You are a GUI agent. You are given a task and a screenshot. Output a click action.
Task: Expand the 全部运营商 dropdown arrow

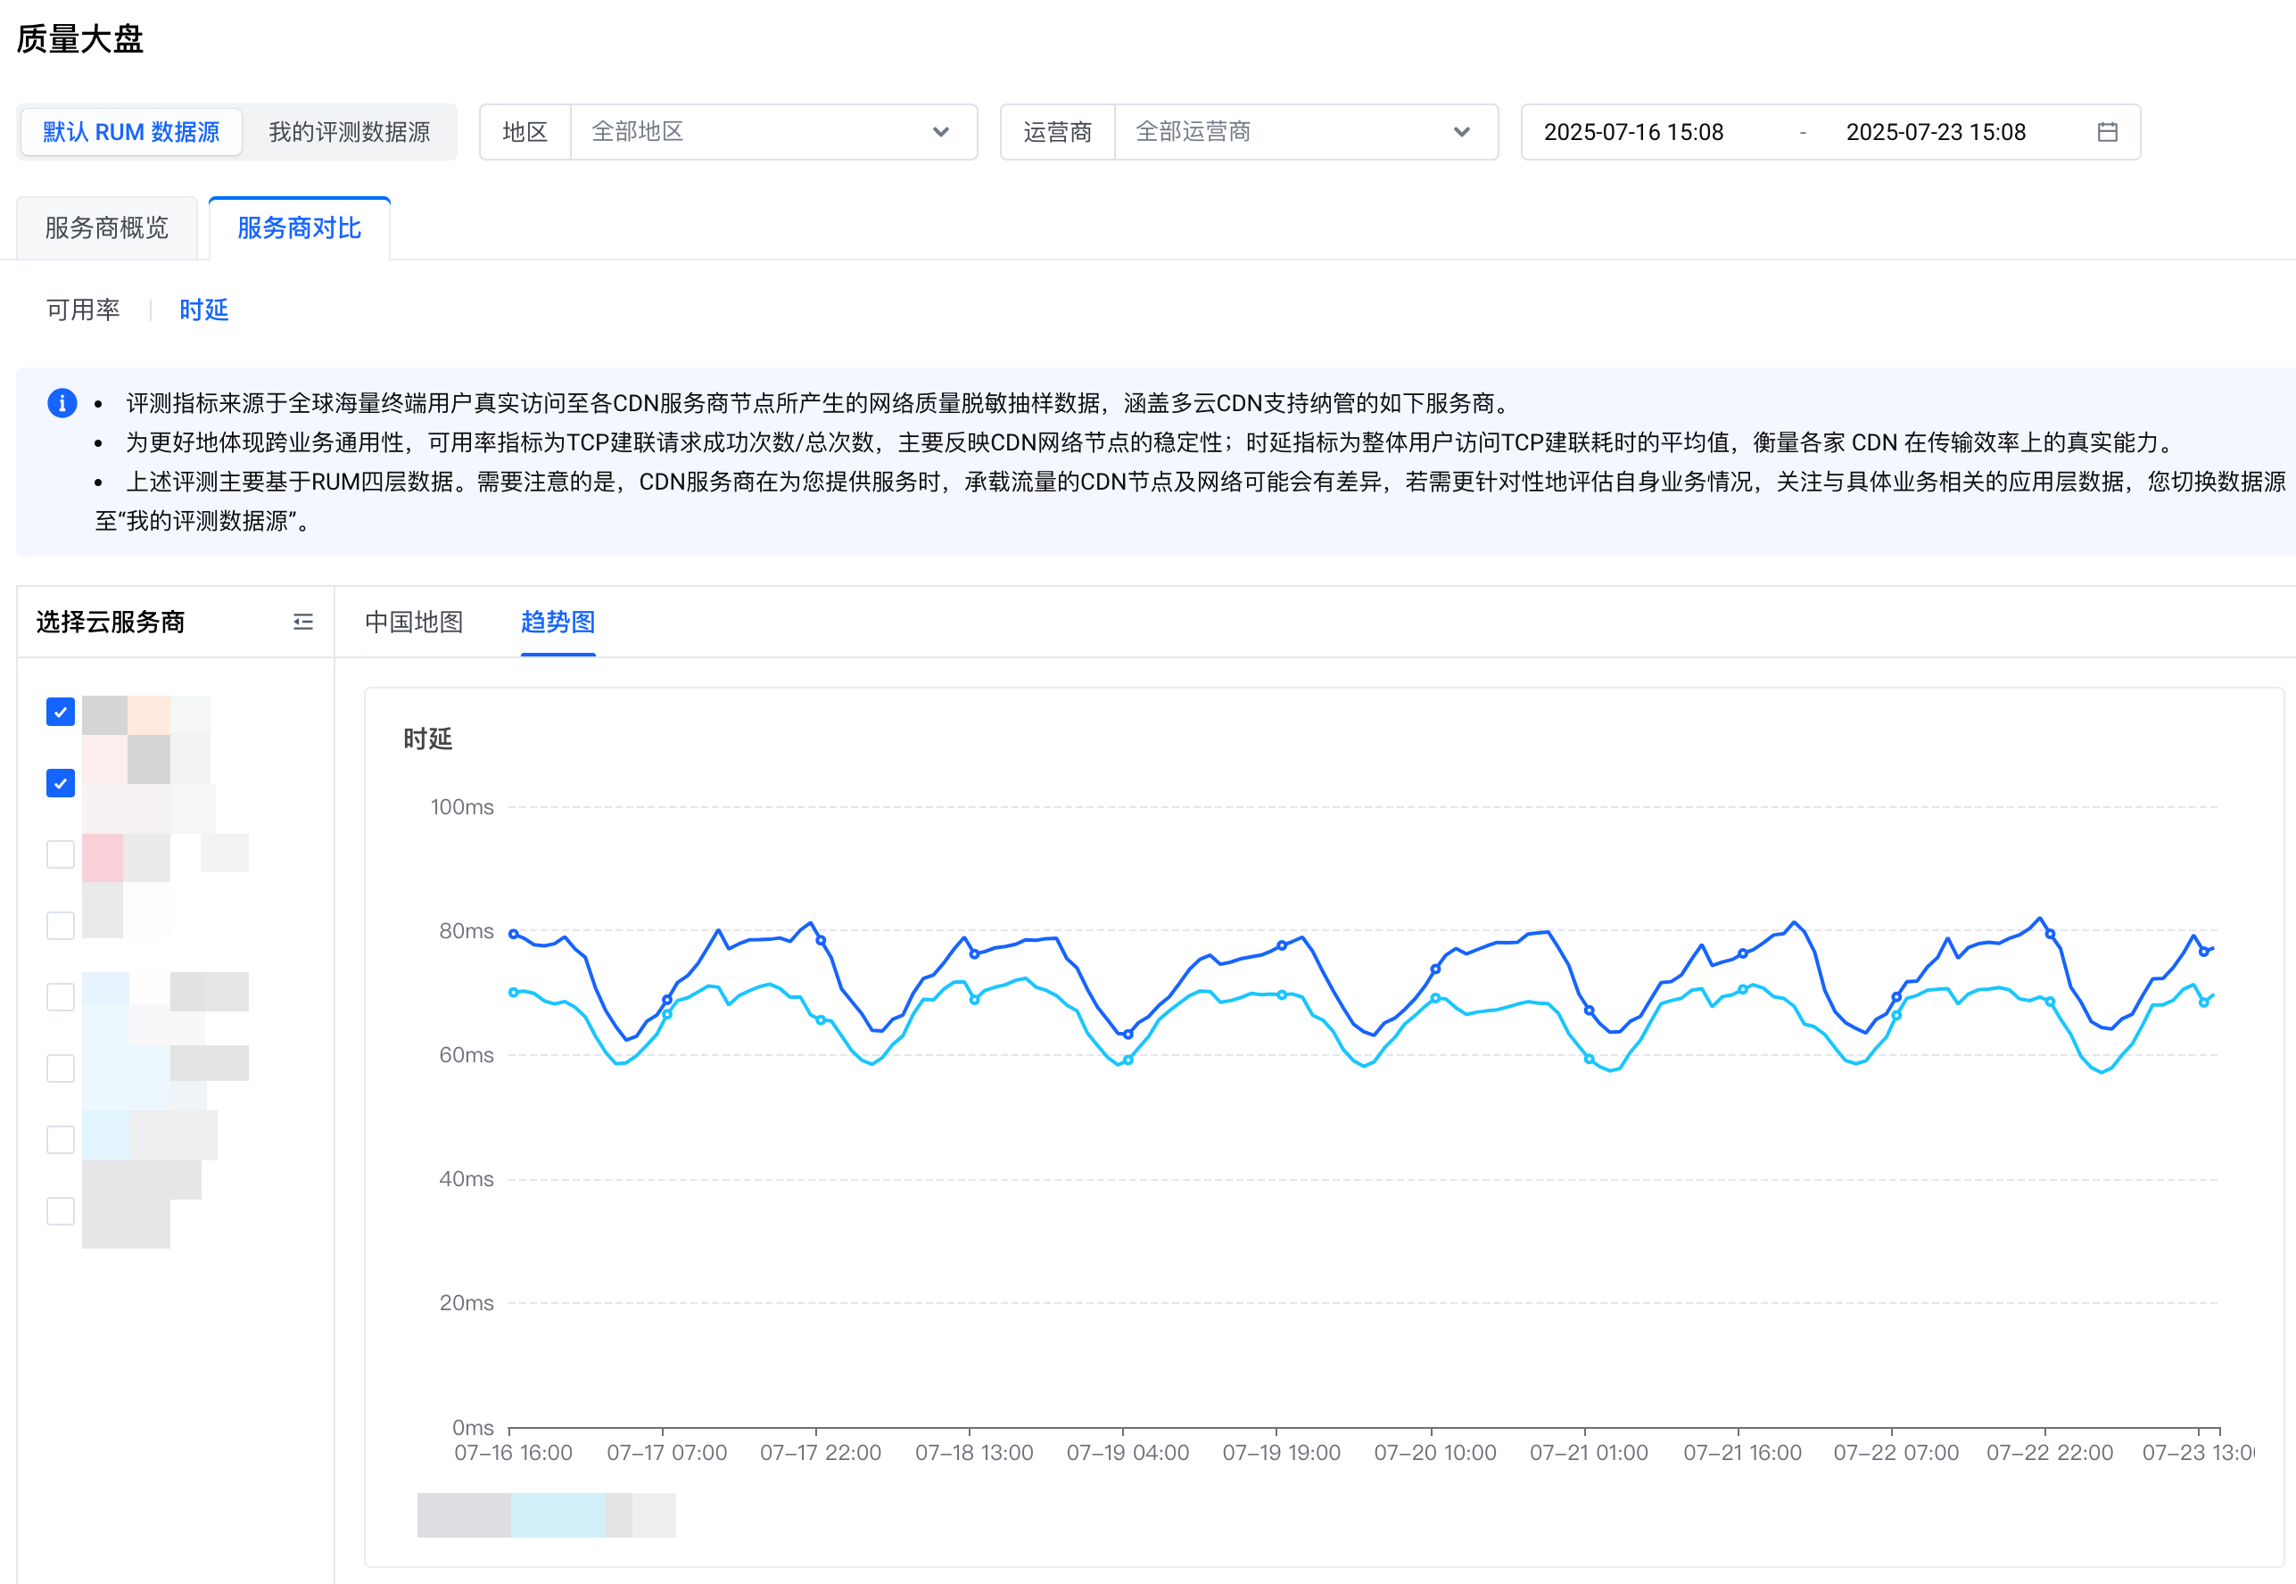tap(1460, 132)
